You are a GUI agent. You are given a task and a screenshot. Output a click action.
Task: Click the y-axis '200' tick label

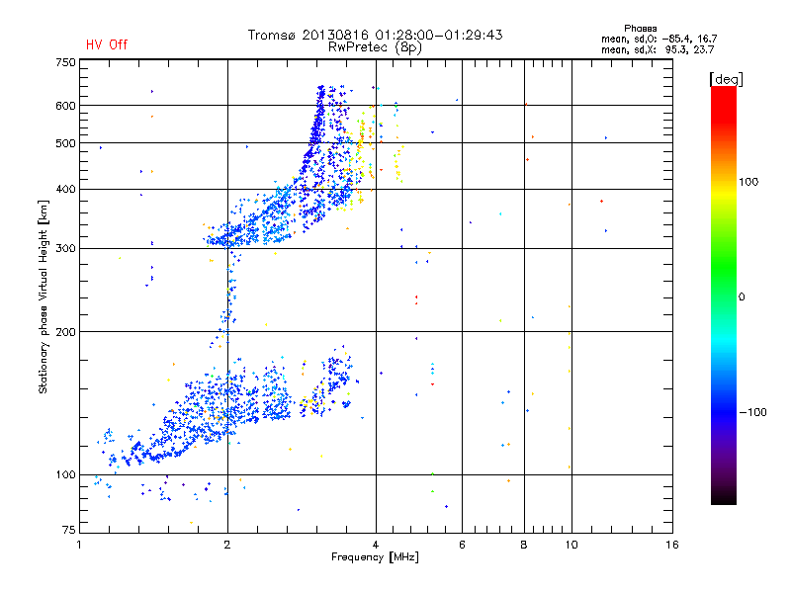[x=65, y=332]
